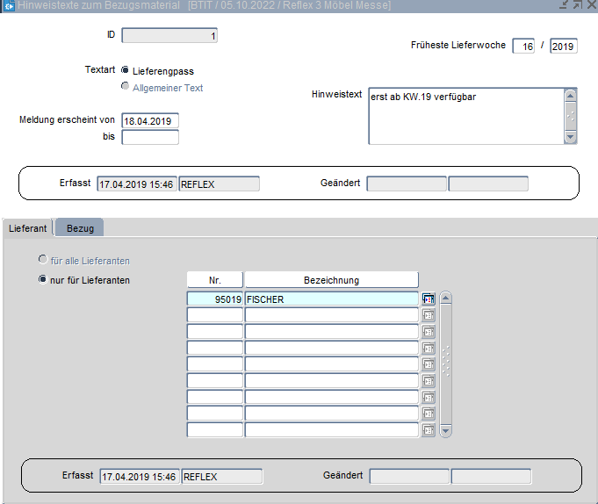Screen dimensions: 598x504
Task: Click the Bezeichnung column header
Action: pos(331,280)
